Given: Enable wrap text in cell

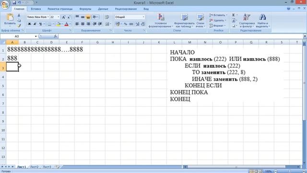Looking at the screenshot, I should click(x=106, y=17).
